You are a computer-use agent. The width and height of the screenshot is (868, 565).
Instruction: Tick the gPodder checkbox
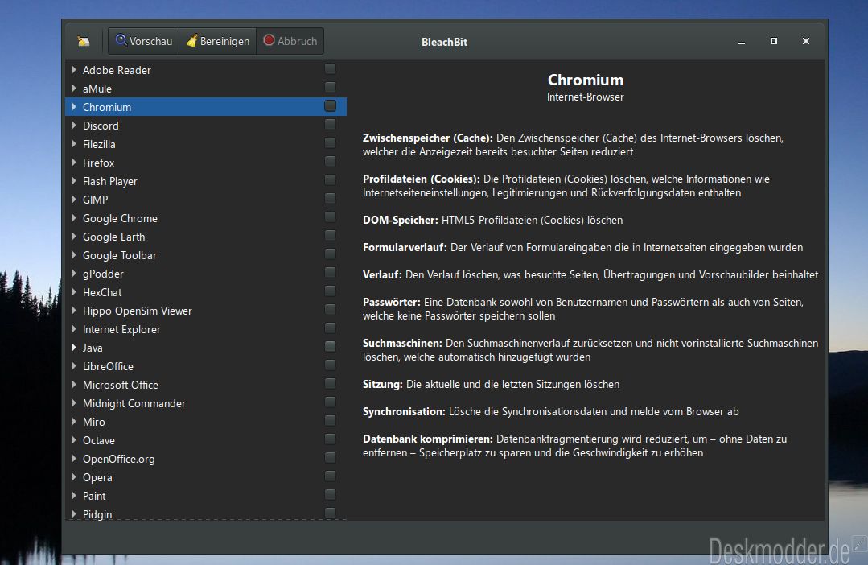coord(331,273)
